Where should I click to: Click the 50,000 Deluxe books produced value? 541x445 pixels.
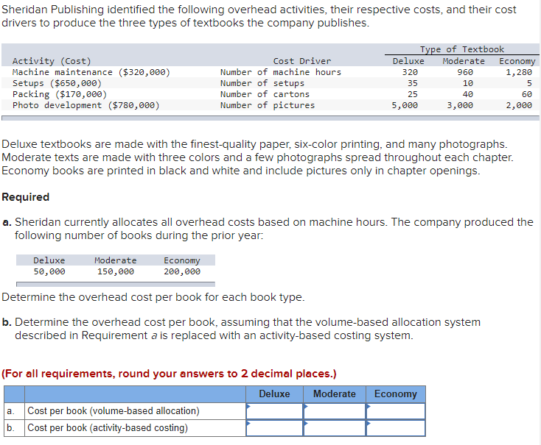(49, 271)
